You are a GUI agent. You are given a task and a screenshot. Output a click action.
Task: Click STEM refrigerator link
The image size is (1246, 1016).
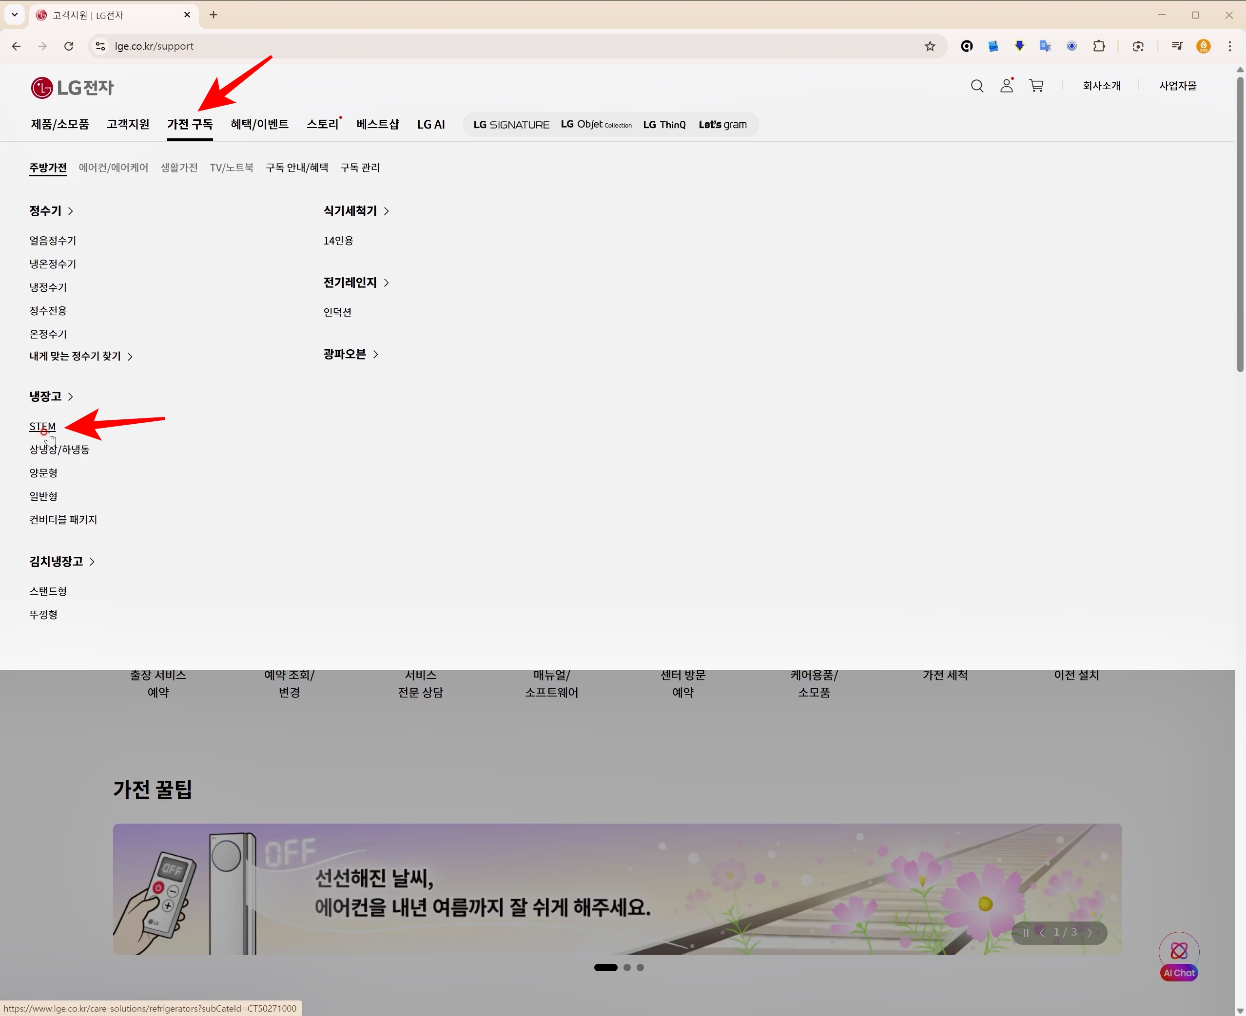click(x=42, y=426)
